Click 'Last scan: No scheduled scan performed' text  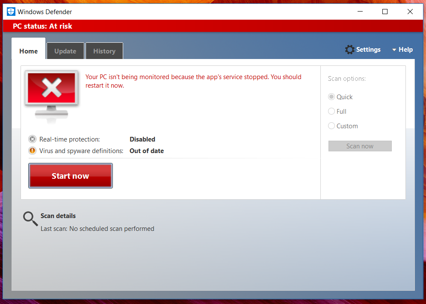[97, 229]
